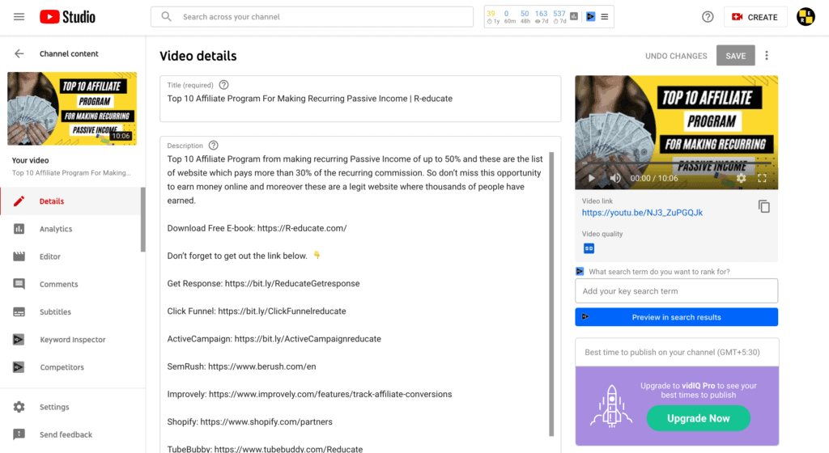
Task: Open the Competitors tab
Action: point(71,367)
